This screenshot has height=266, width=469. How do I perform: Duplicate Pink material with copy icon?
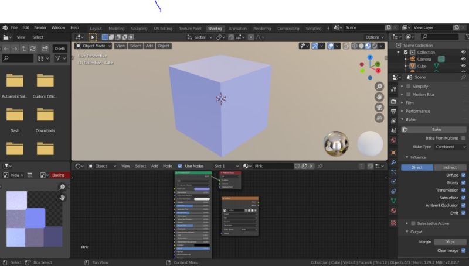pyautogui.click(x=304, y=166)
